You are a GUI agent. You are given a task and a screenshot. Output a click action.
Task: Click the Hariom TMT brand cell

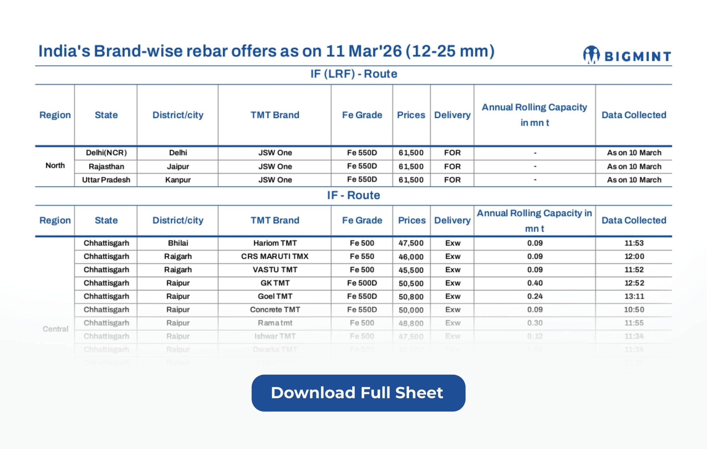click(275, 243)
